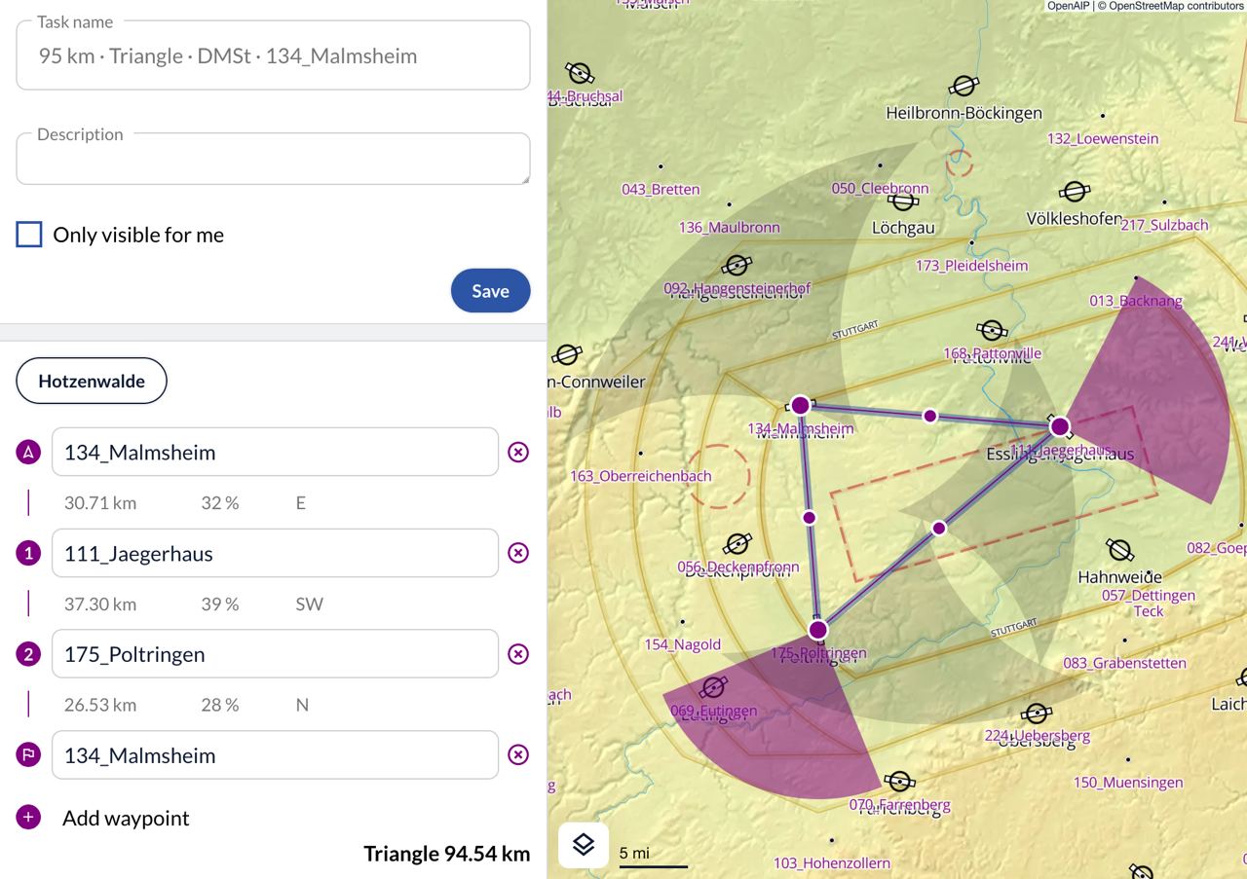The image size is (1247, 879).
Task: Toggle Only visible for me checkbox
Action: pos(29,235)
